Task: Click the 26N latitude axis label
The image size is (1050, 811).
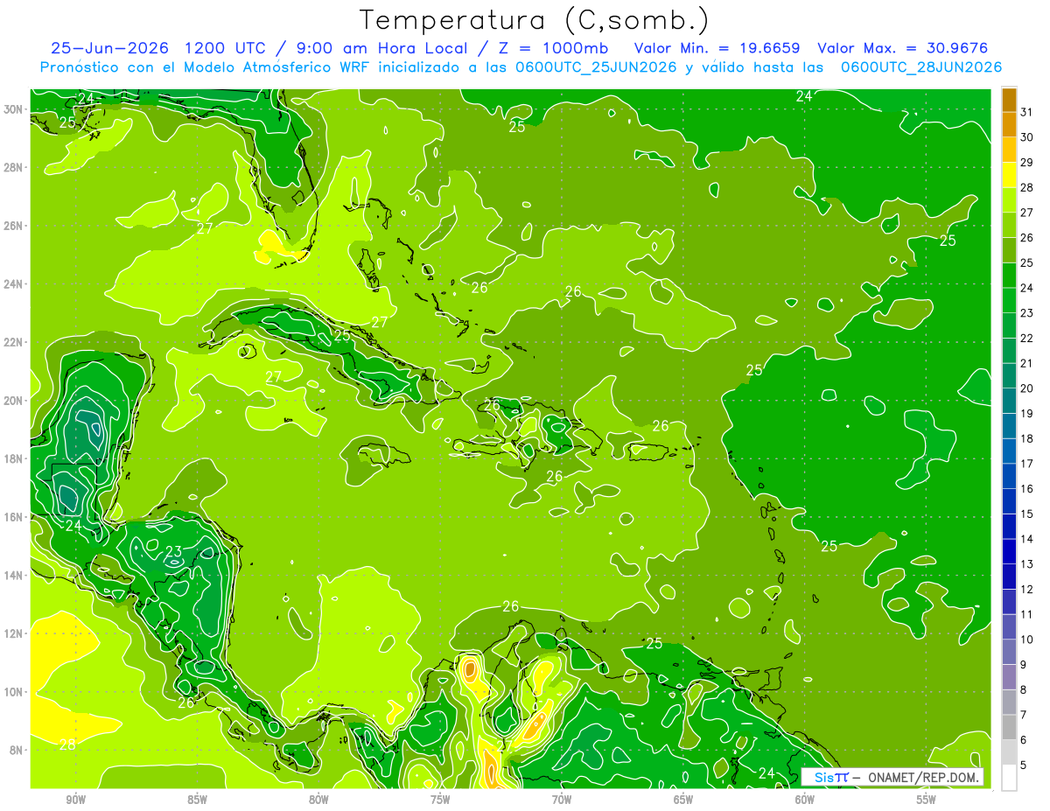Action: pyautogui.click(x=15, y=225)
